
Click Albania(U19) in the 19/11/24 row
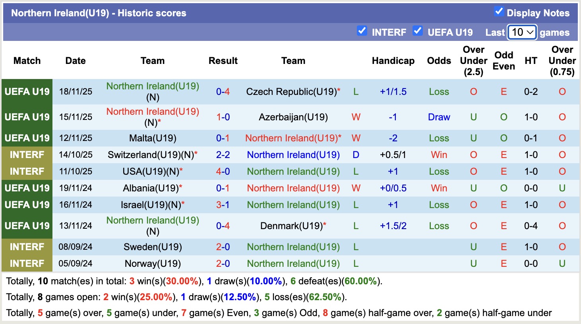point(153,188)
